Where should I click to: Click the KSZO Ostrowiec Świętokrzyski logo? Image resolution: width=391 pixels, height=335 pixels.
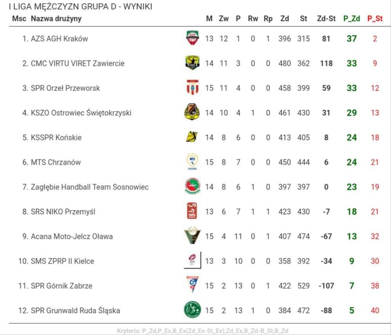tap(192, 112)
